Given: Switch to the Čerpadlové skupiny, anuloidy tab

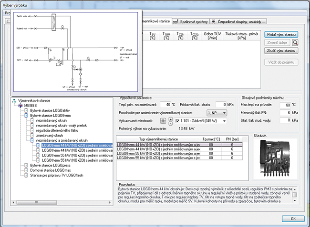Looking at the screenshot, I should coord(238,22).
